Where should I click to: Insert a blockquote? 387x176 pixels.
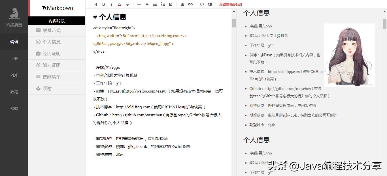[147, 4]
